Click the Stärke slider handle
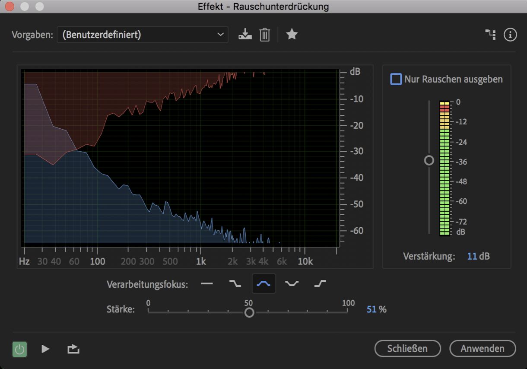 249,312
